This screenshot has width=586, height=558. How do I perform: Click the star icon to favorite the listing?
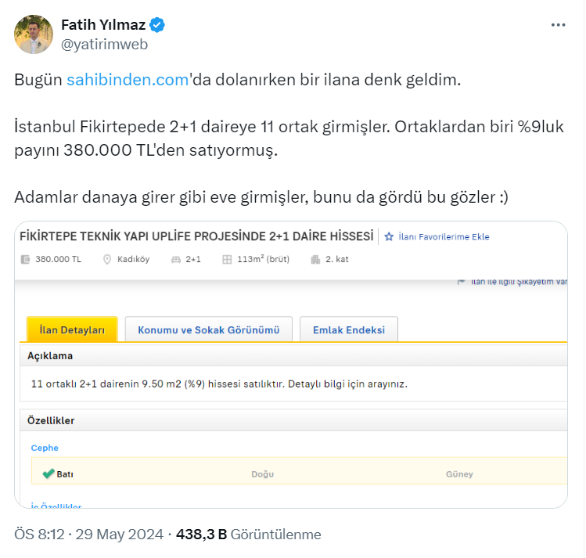click(x=388, y=236)
